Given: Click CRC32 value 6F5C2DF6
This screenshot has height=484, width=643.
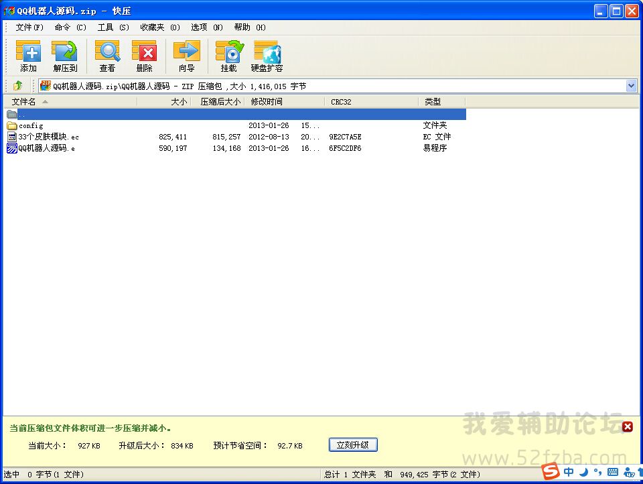Looking at the screenshot, I should (345, 148).
